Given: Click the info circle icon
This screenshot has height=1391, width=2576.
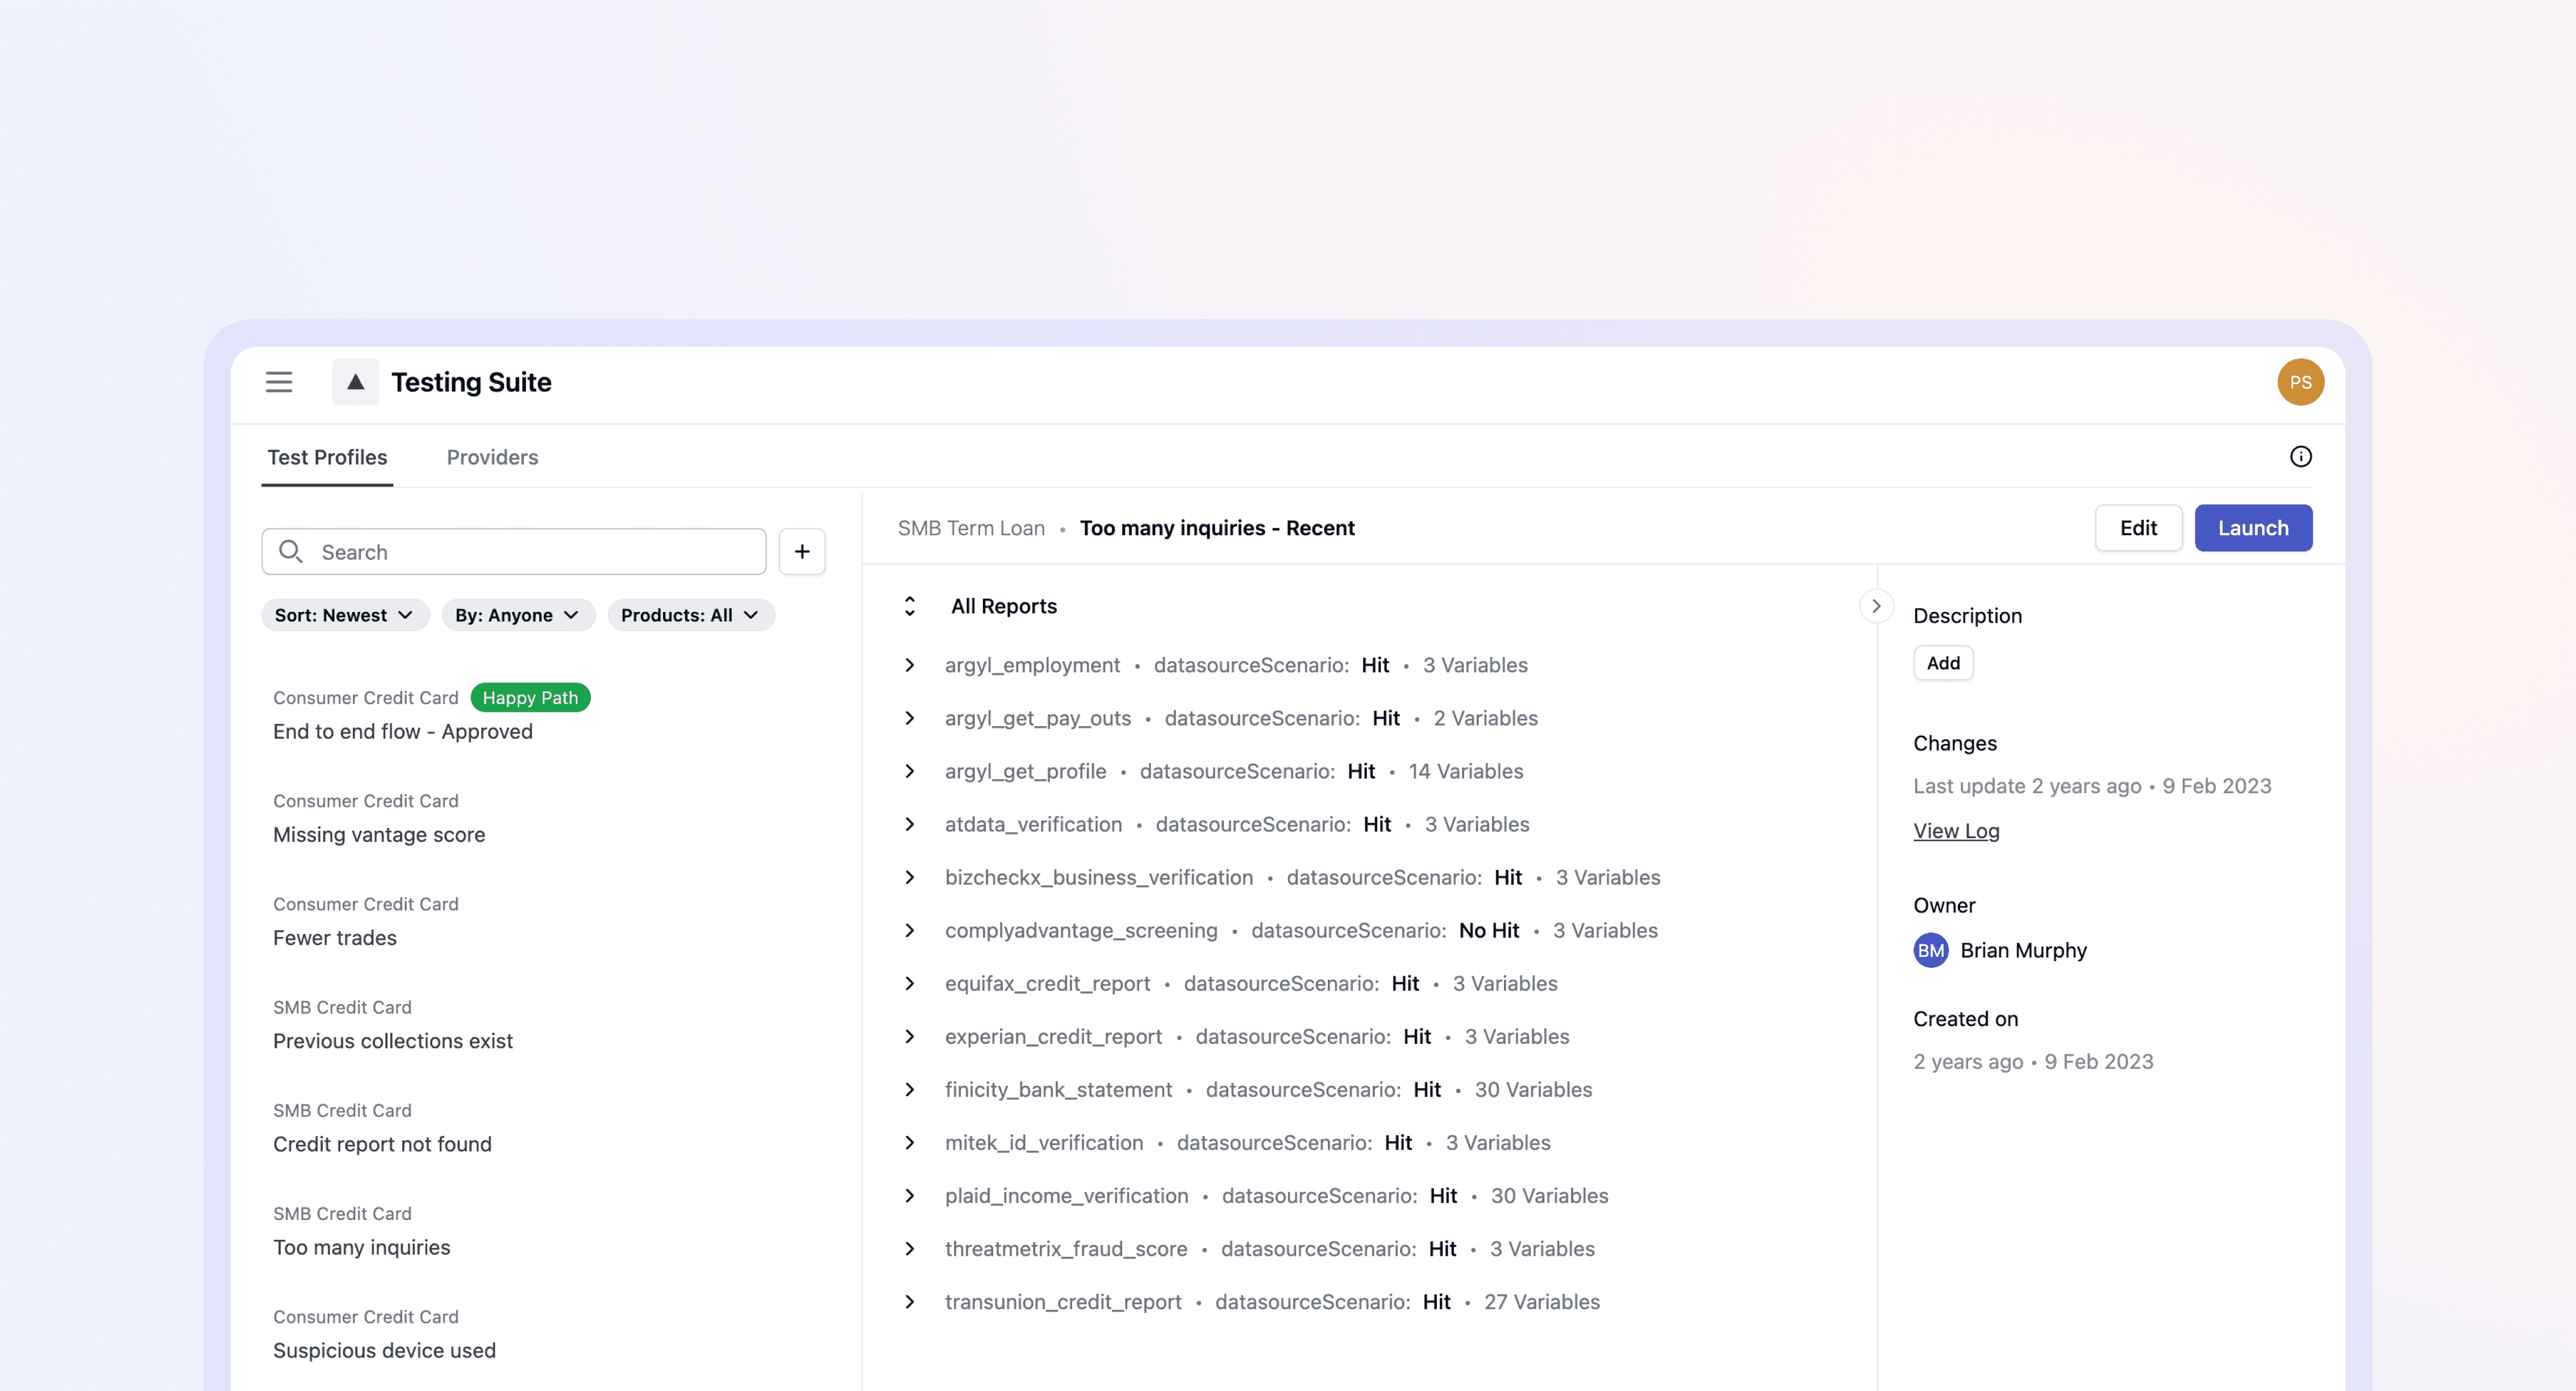Looking at the screenshot, I should (x=2300, y=457).
